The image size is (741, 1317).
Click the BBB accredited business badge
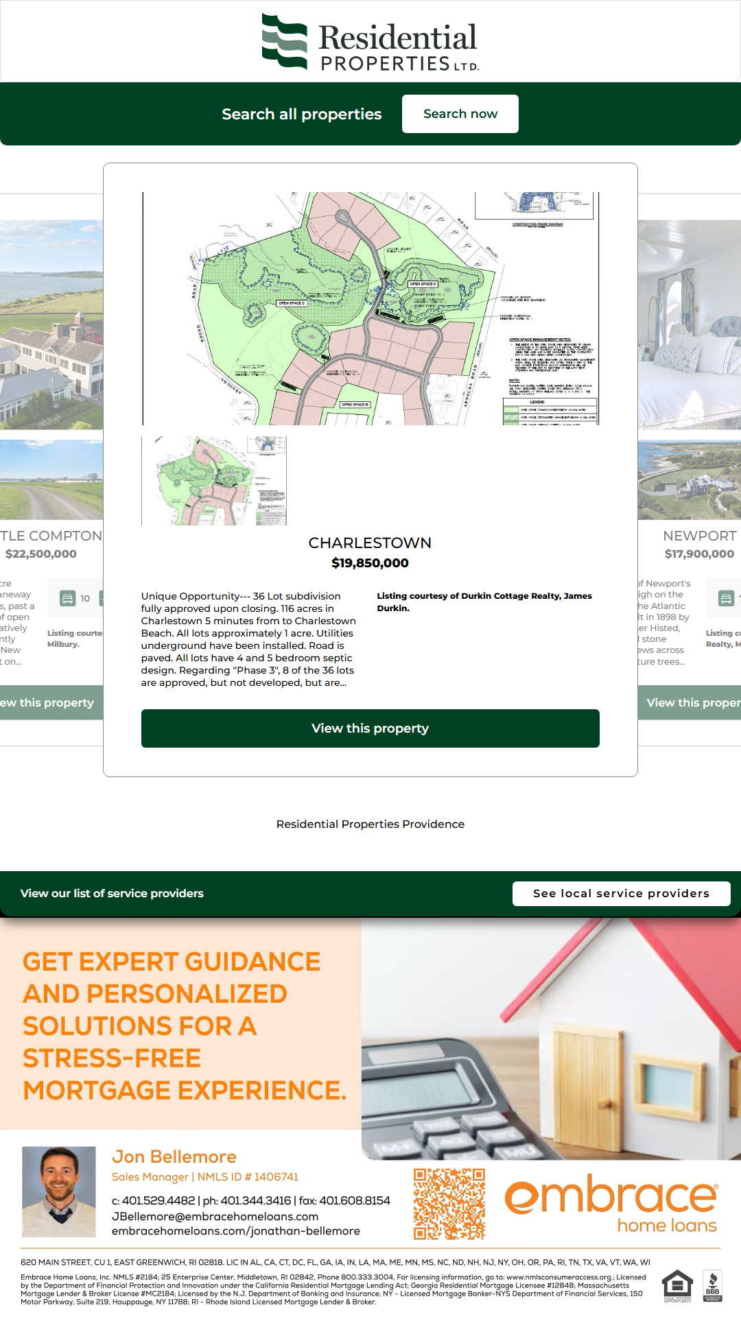coord(713,1285)
